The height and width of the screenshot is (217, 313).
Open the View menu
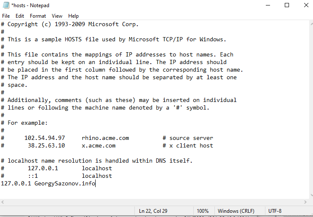coord(57,16)
